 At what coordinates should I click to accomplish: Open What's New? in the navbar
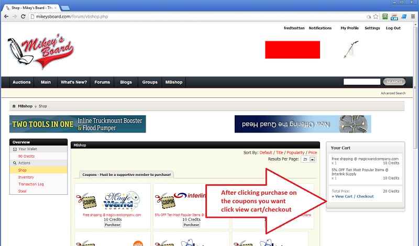click(x=74, y=82)
